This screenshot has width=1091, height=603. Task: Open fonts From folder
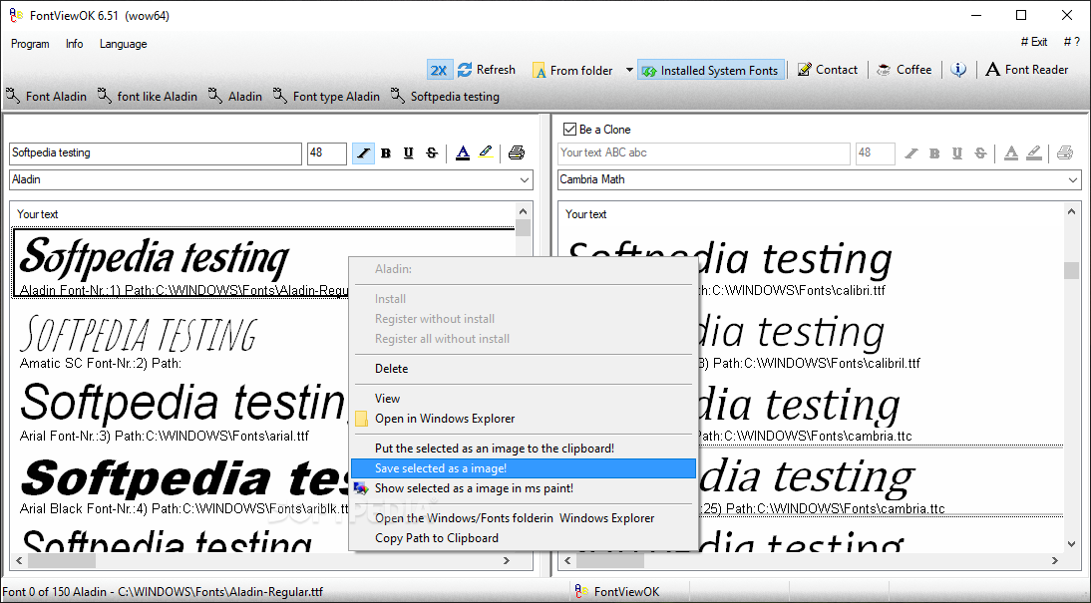pos(572,70)
